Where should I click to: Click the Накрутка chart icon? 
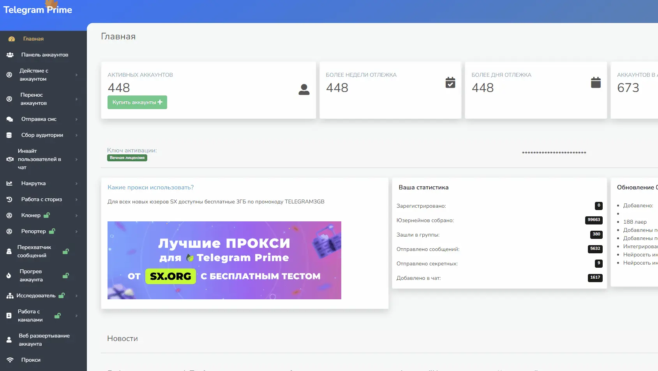coord(9,183)
